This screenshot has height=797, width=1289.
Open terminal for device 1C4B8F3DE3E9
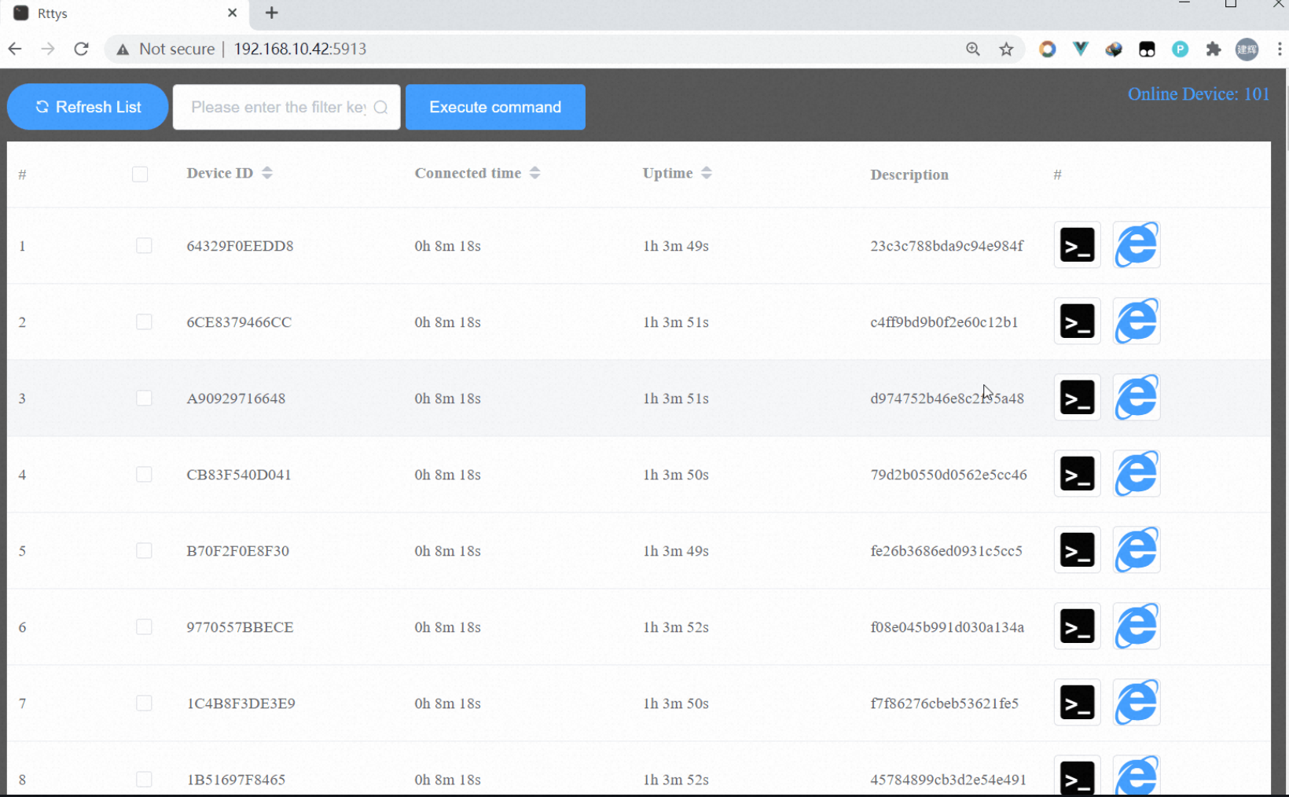point(1077,703)
